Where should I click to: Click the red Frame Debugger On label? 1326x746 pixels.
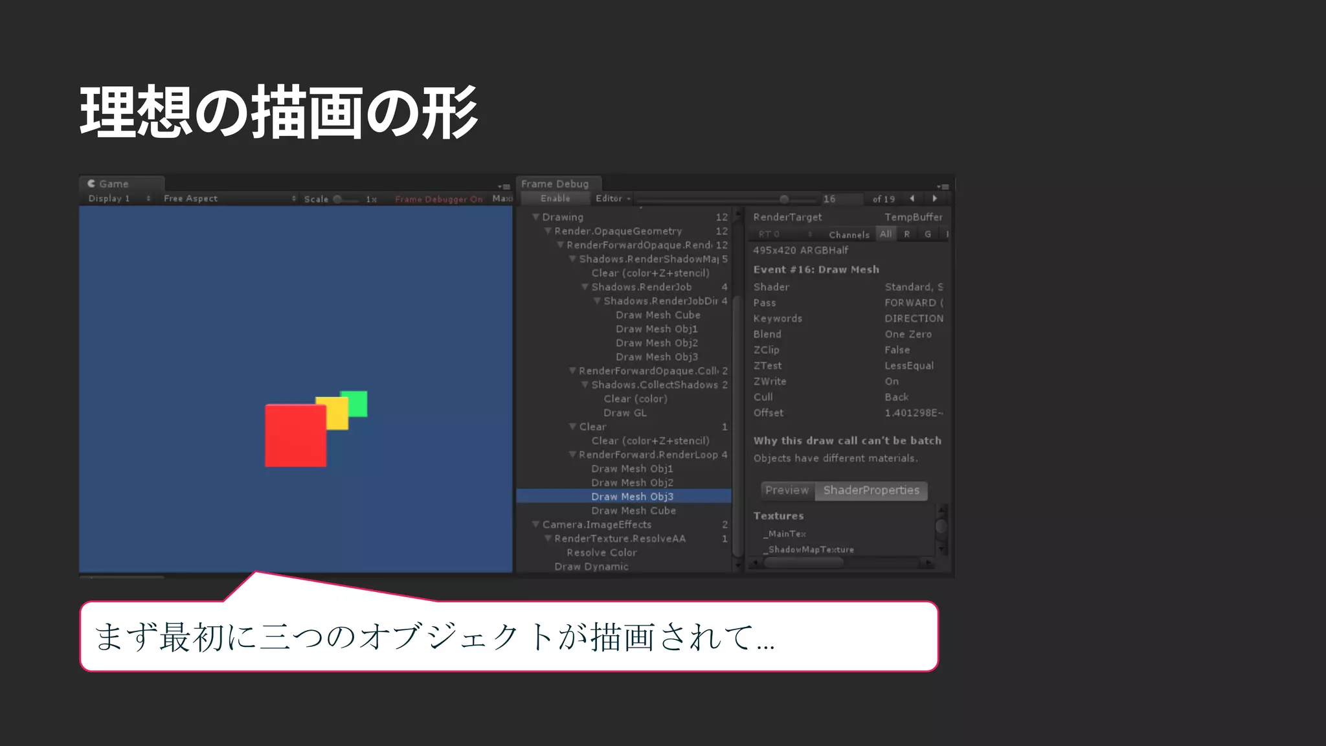pos(439,199)
